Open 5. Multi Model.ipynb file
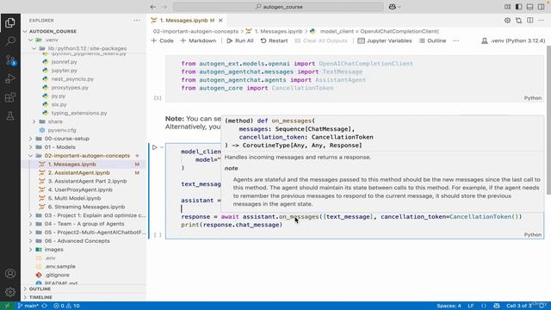This screenshot has width=551, height=310. pyautogui.click(x=84, y=198)
